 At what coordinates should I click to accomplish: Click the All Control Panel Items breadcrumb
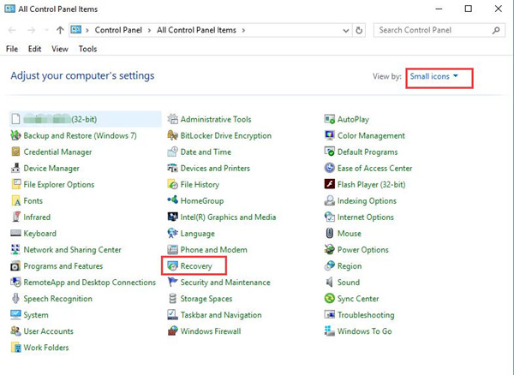pyautogui.click(x=196, y=30)
